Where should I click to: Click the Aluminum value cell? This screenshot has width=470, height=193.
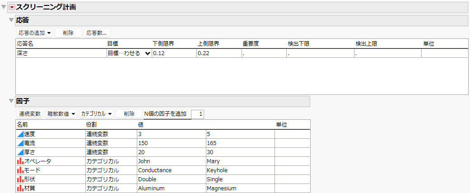tap(171, 188)
